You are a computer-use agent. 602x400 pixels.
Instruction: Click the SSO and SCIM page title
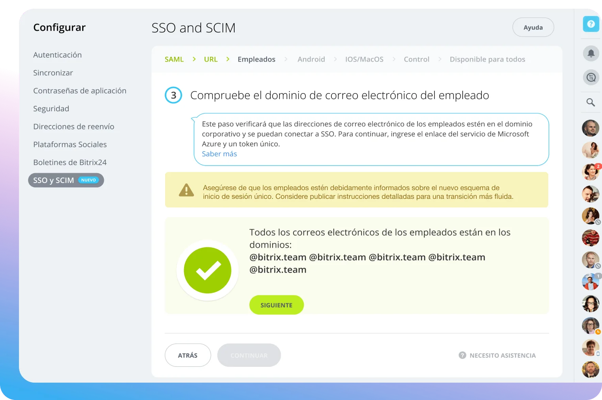click(194, 28)
